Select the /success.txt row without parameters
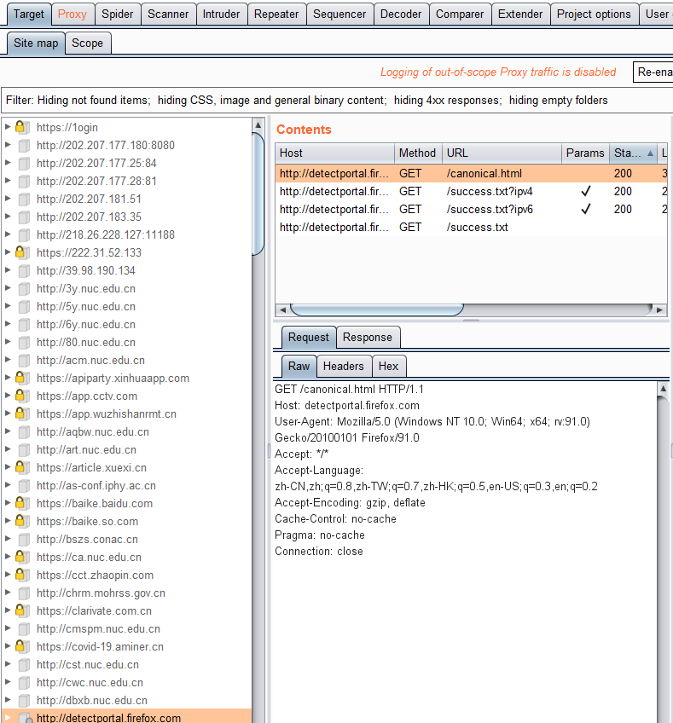Viewport: 673px width, 723px height. tap(471, 228)
